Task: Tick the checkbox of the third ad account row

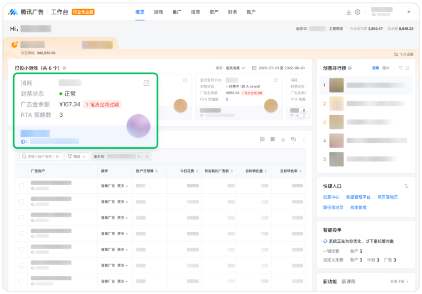Action: tap(22, 218)
